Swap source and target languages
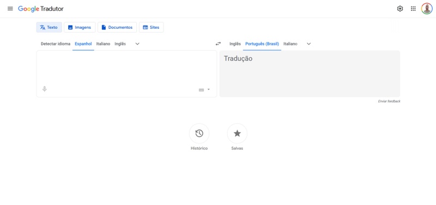This screenshot has width=436, height=205. tap(219, 44)
